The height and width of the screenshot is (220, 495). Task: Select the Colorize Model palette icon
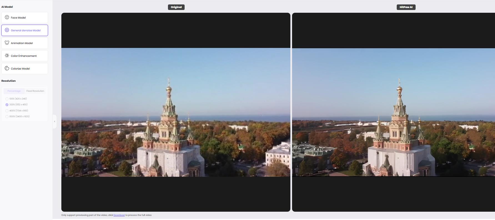coord(7,68)
